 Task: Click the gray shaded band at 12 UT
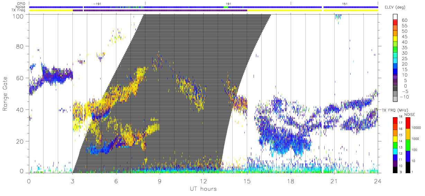(x=203, y=93)
